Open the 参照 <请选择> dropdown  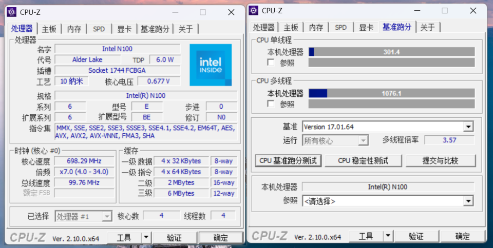tap(468, 201)
